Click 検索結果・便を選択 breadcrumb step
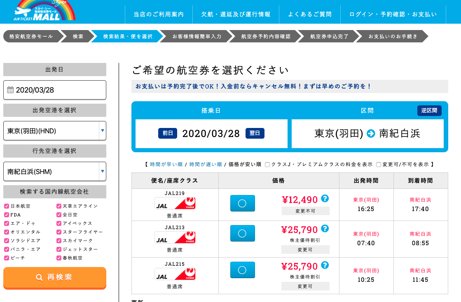Screen dimensions: 461x302 tap(128, 36)
